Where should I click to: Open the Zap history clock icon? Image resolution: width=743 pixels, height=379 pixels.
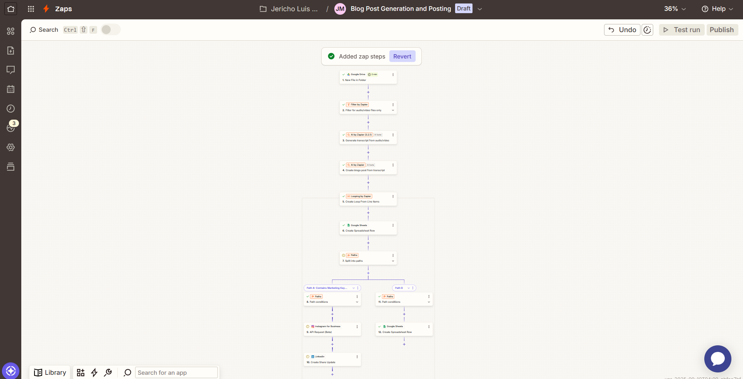point(10,109)
